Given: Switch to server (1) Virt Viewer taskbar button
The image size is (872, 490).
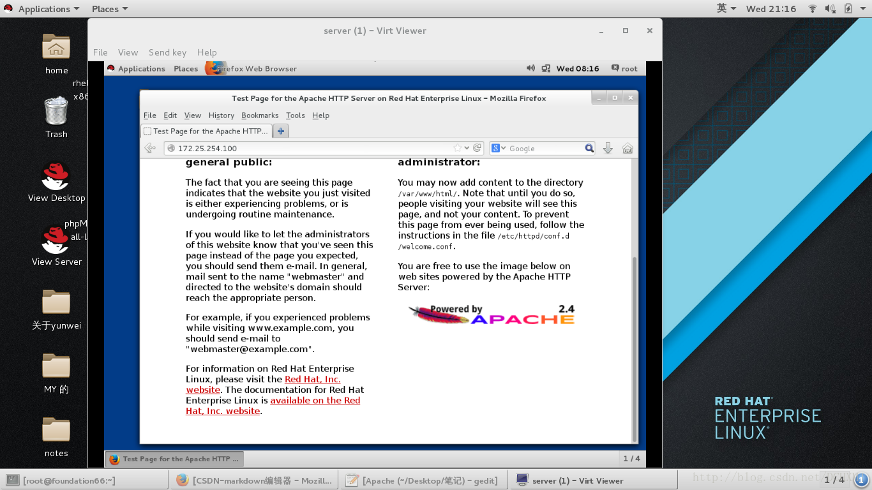Looking at the screenshot, I should point(594,480).
